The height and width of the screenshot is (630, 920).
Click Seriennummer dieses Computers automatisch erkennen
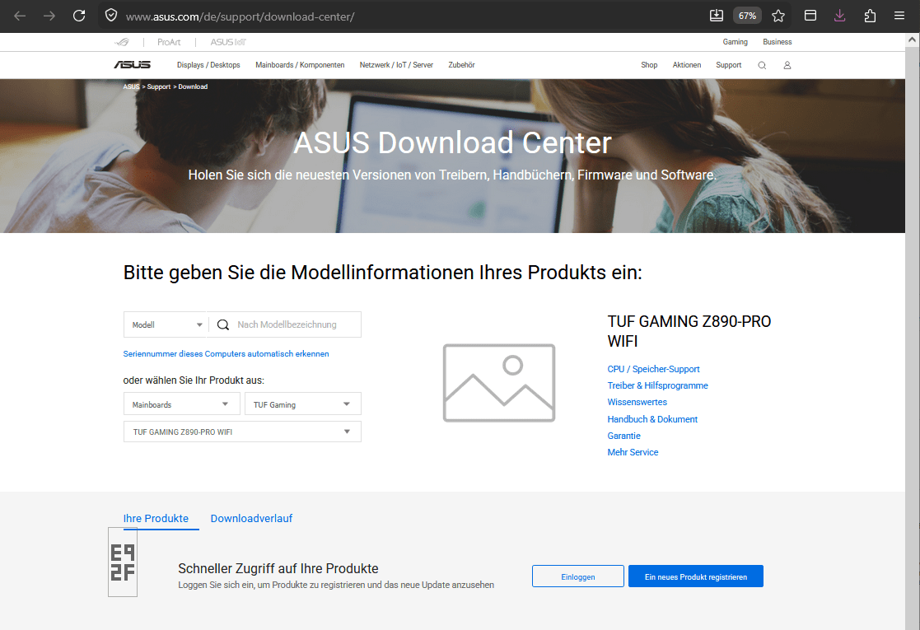pos(226,354)
